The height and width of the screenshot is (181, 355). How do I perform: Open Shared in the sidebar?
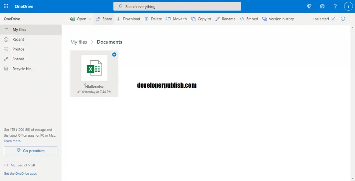click(31, 59)
